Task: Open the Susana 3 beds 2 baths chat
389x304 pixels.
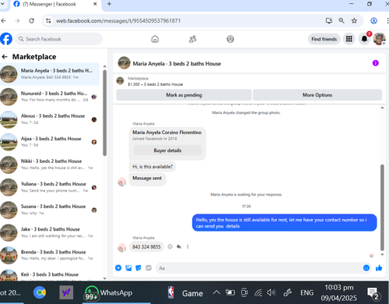Action: click(50, 210)
